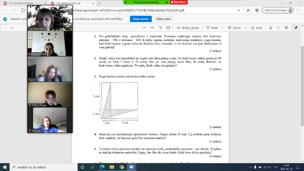Click the Baigti sąranką button

pyautogui.click(x=139, y=19)
